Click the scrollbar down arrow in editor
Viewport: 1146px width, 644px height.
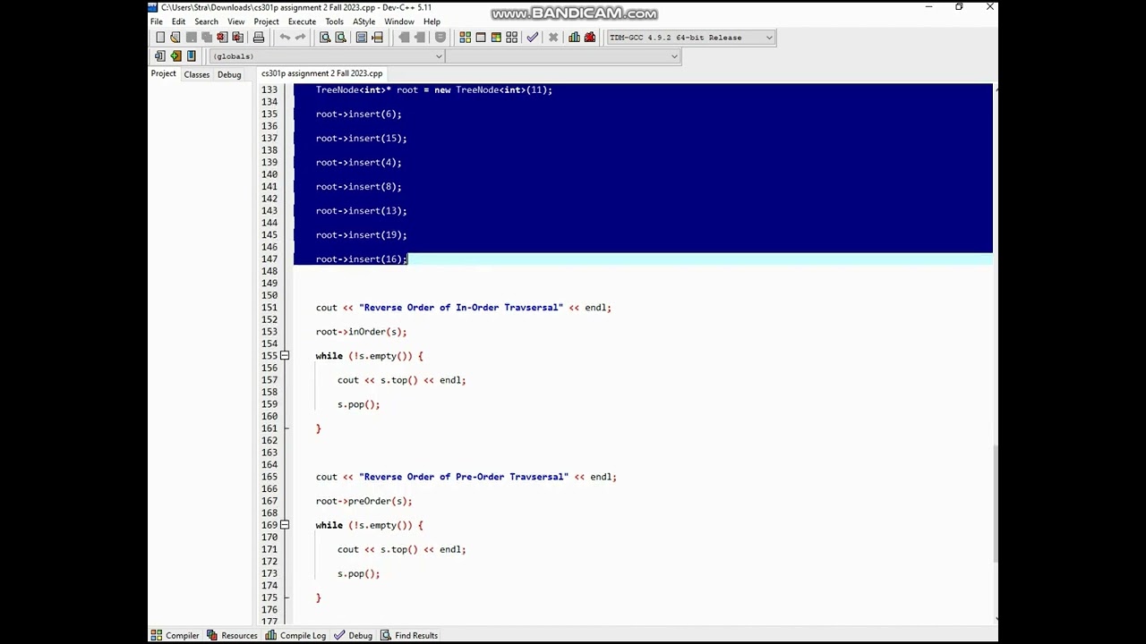pos(996,619)
